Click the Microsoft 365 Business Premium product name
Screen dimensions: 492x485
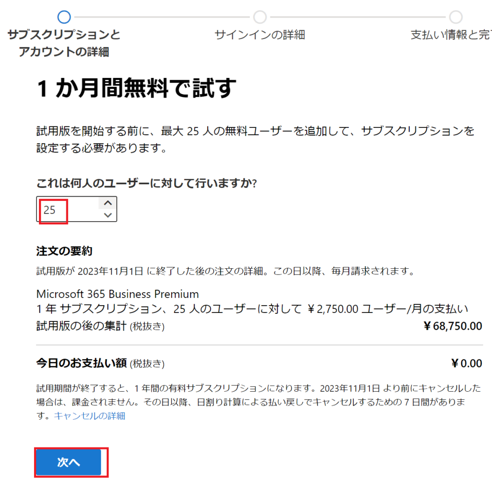coord(118,294)
